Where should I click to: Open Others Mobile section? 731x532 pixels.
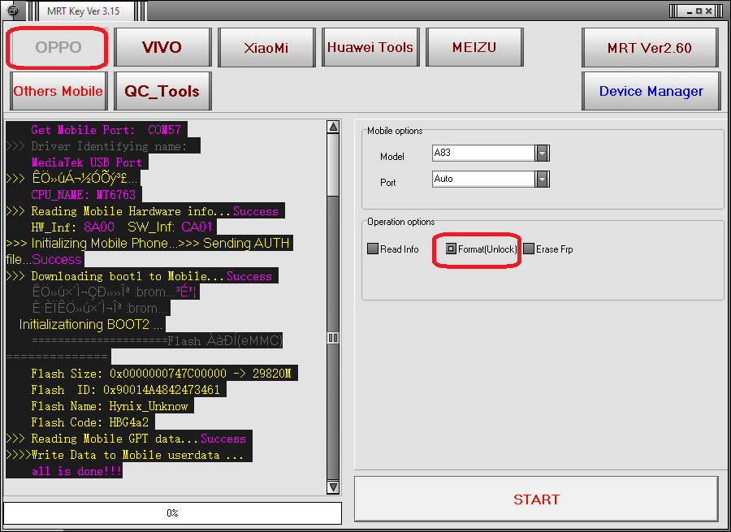point(58,91)
